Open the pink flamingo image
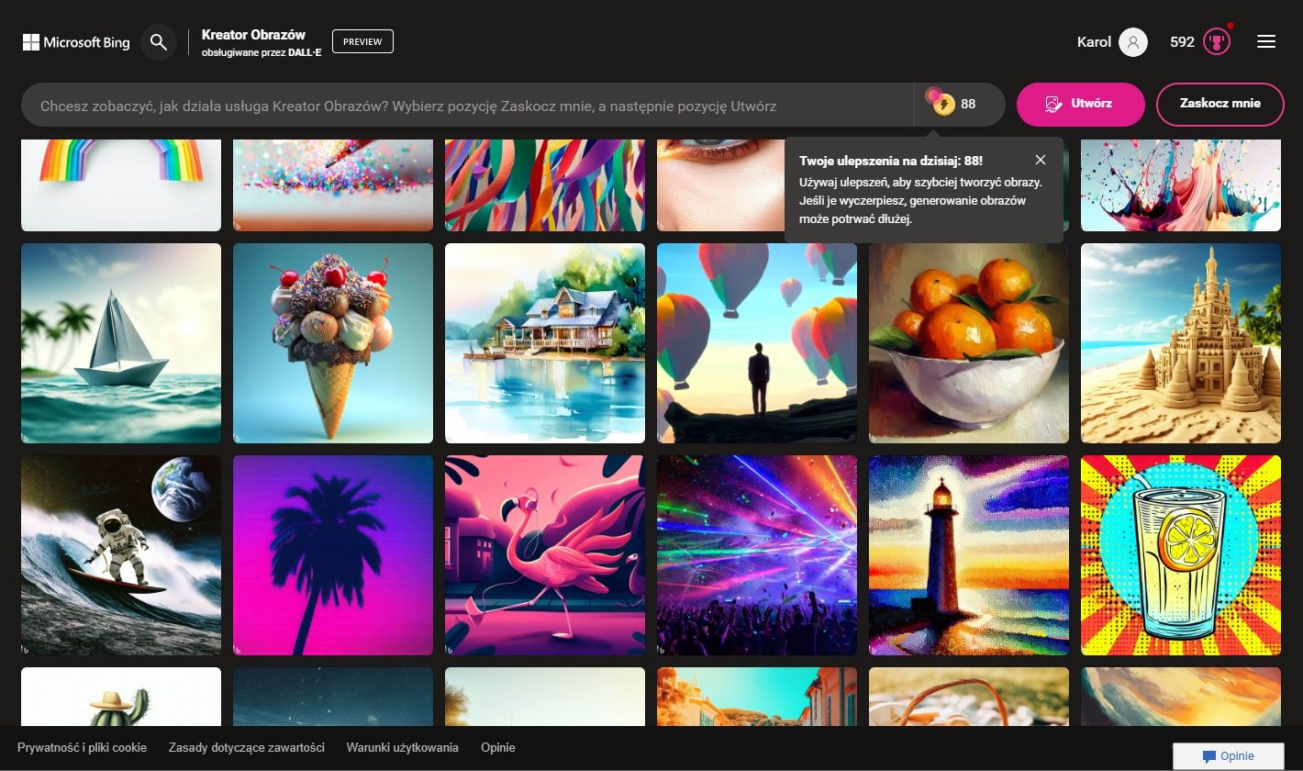 (x=545, y=555)
